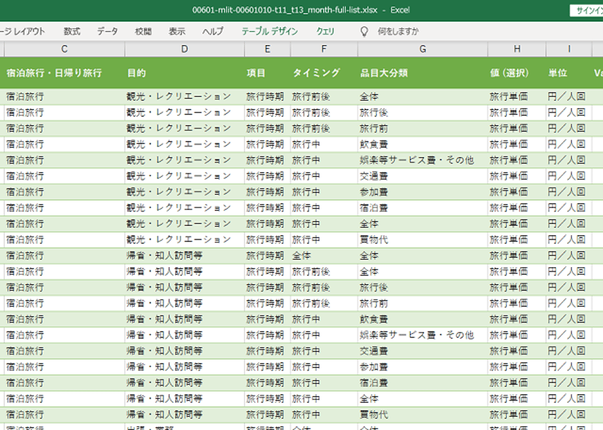Click the タイミング table header cell
Image resolution: width=603 pixels, height=430 pixels.
324,73
